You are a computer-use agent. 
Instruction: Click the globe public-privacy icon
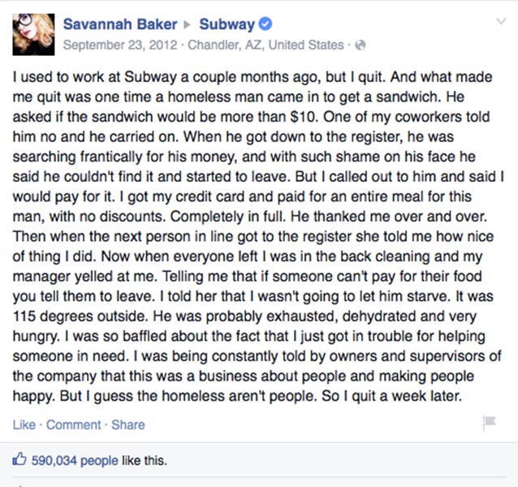360,45
